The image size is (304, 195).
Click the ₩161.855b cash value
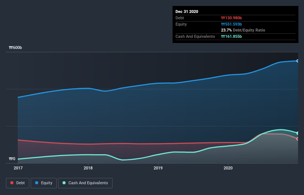[x=231, y=36]
